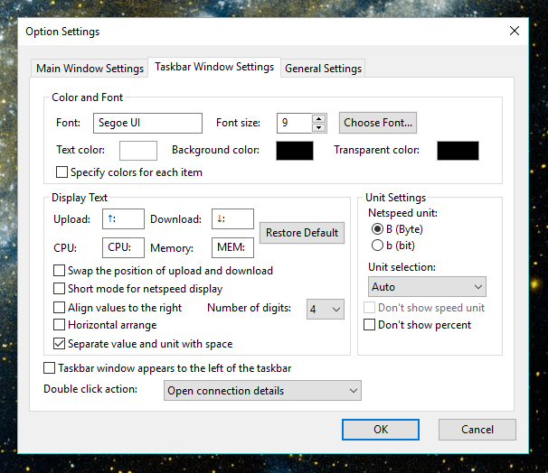Decrease font size with down spinner arrow
This screenshot has width=548, height=473.
(x=318, y=127)
